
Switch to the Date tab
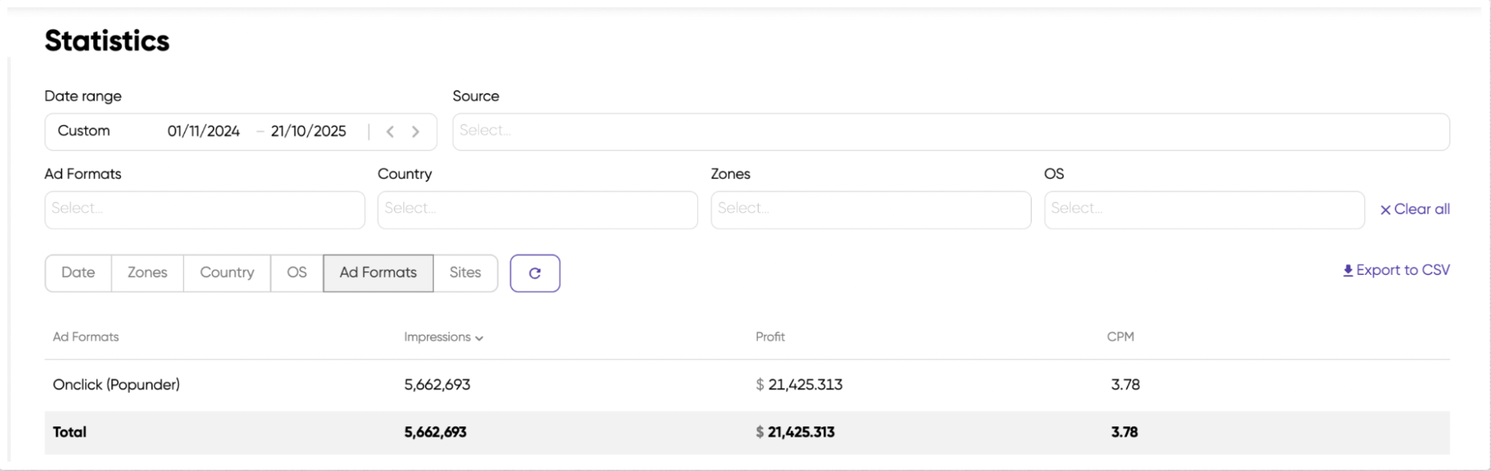coord(78,273)
